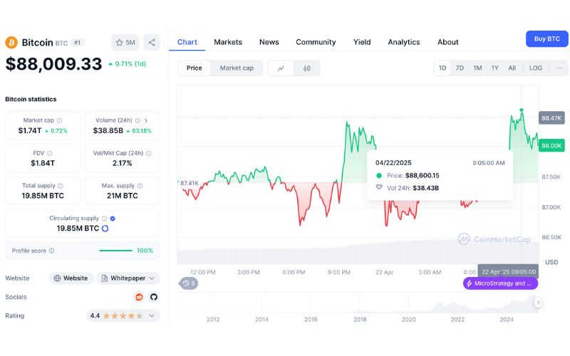Click the 88.47K crosshair price label
The width and height of the screenshot is (570, 356).
[551, 118]
